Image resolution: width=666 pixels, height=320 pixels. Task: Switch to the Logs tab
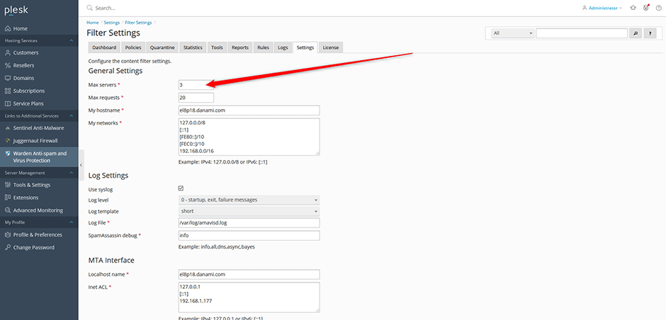coord(283,47)
